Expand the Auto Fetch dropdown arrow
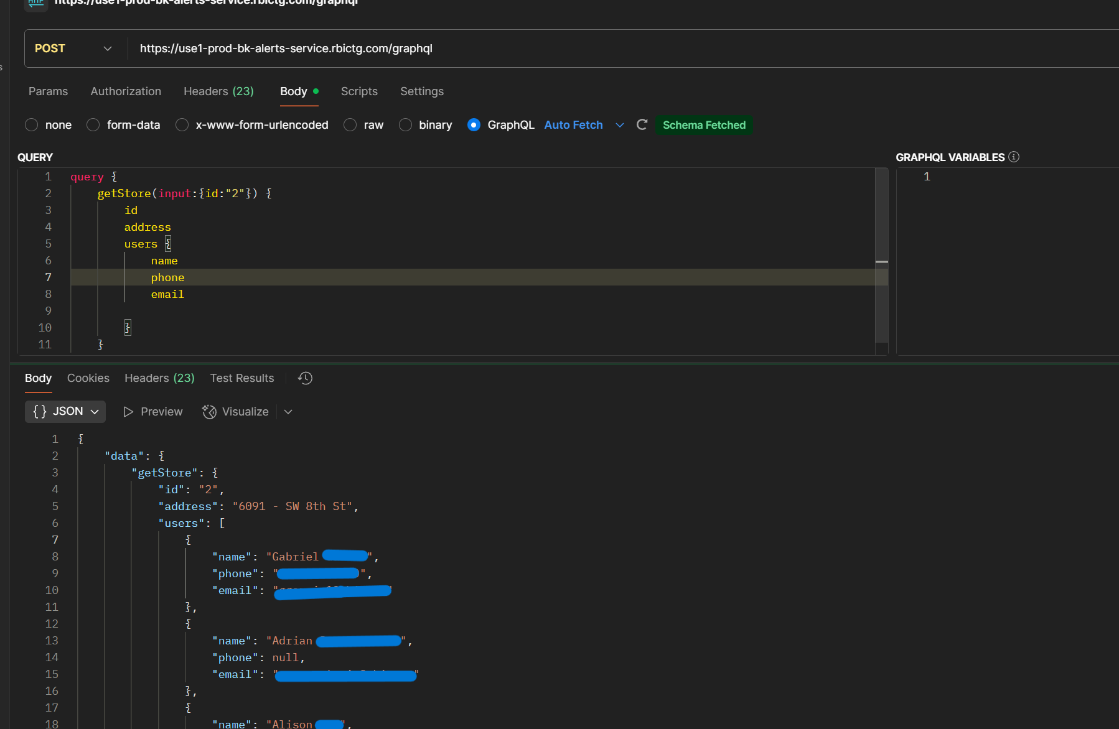The image size is (1119, 729). click(x=620, y=125)
